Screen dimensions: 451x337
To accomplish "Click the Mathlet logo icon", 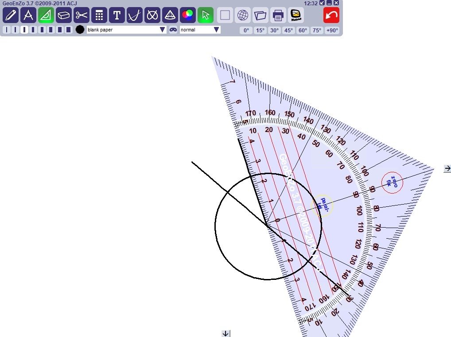I will coord(296,15).
